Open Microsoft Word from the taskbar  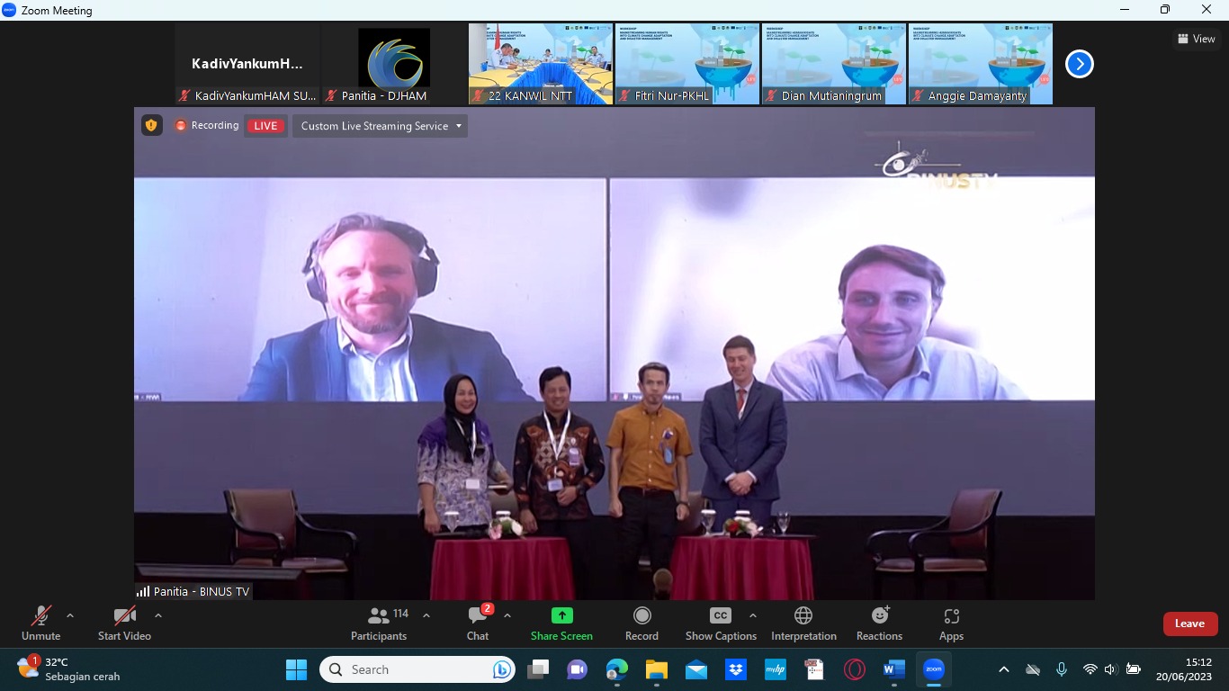pos(893,669)
